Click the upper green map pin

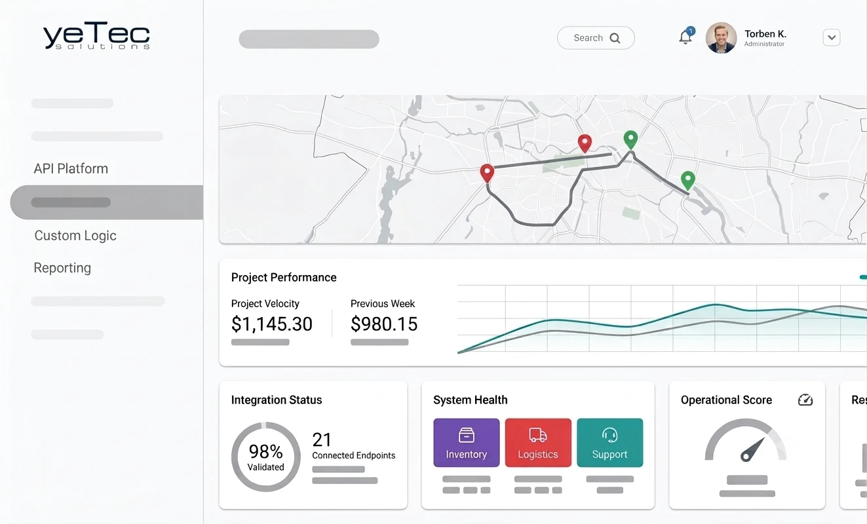click(x=630, y=140)
